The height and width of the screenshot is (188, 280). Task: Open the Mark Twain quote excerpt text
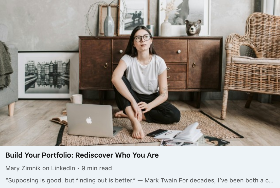[x=139, y=180]
